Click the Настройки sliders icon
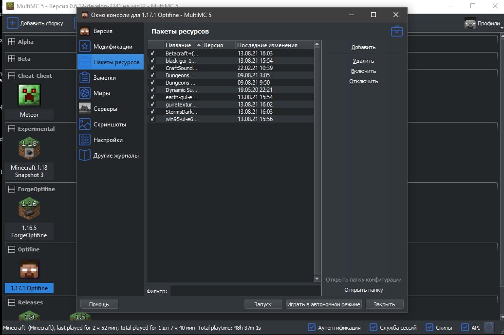This screenshot has height=335, width=504. pos(85,140)
